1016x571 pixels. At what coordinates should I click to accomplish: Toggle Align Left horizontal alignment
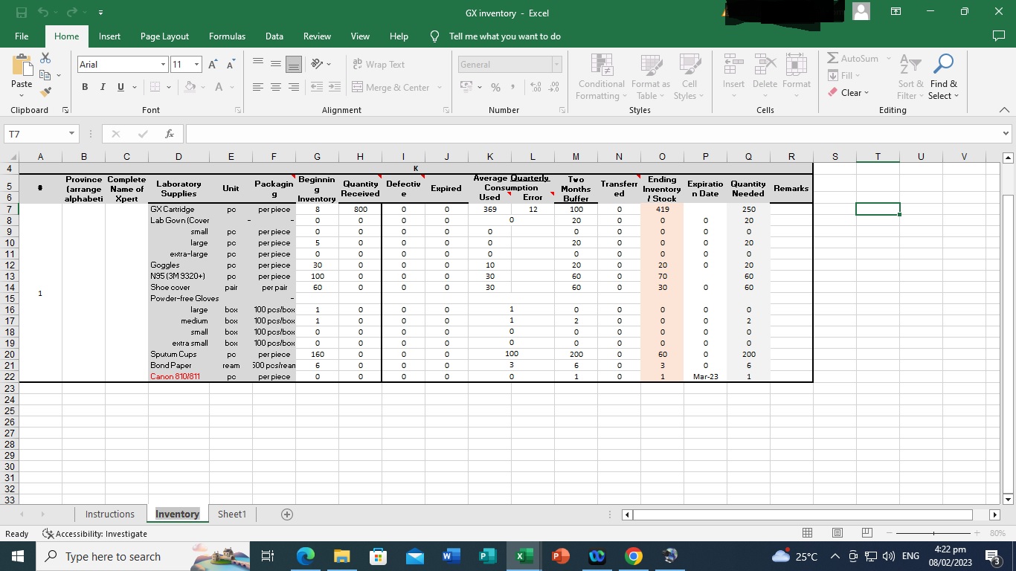click(x=257, y=87)
